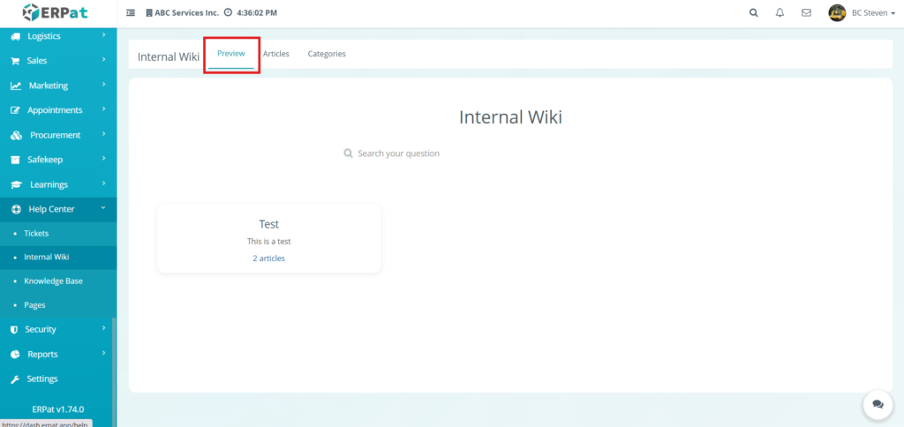This screenshot has width=904, height=427.
Task: Click the Reports pie chart icon
Action: pos(16,354)
